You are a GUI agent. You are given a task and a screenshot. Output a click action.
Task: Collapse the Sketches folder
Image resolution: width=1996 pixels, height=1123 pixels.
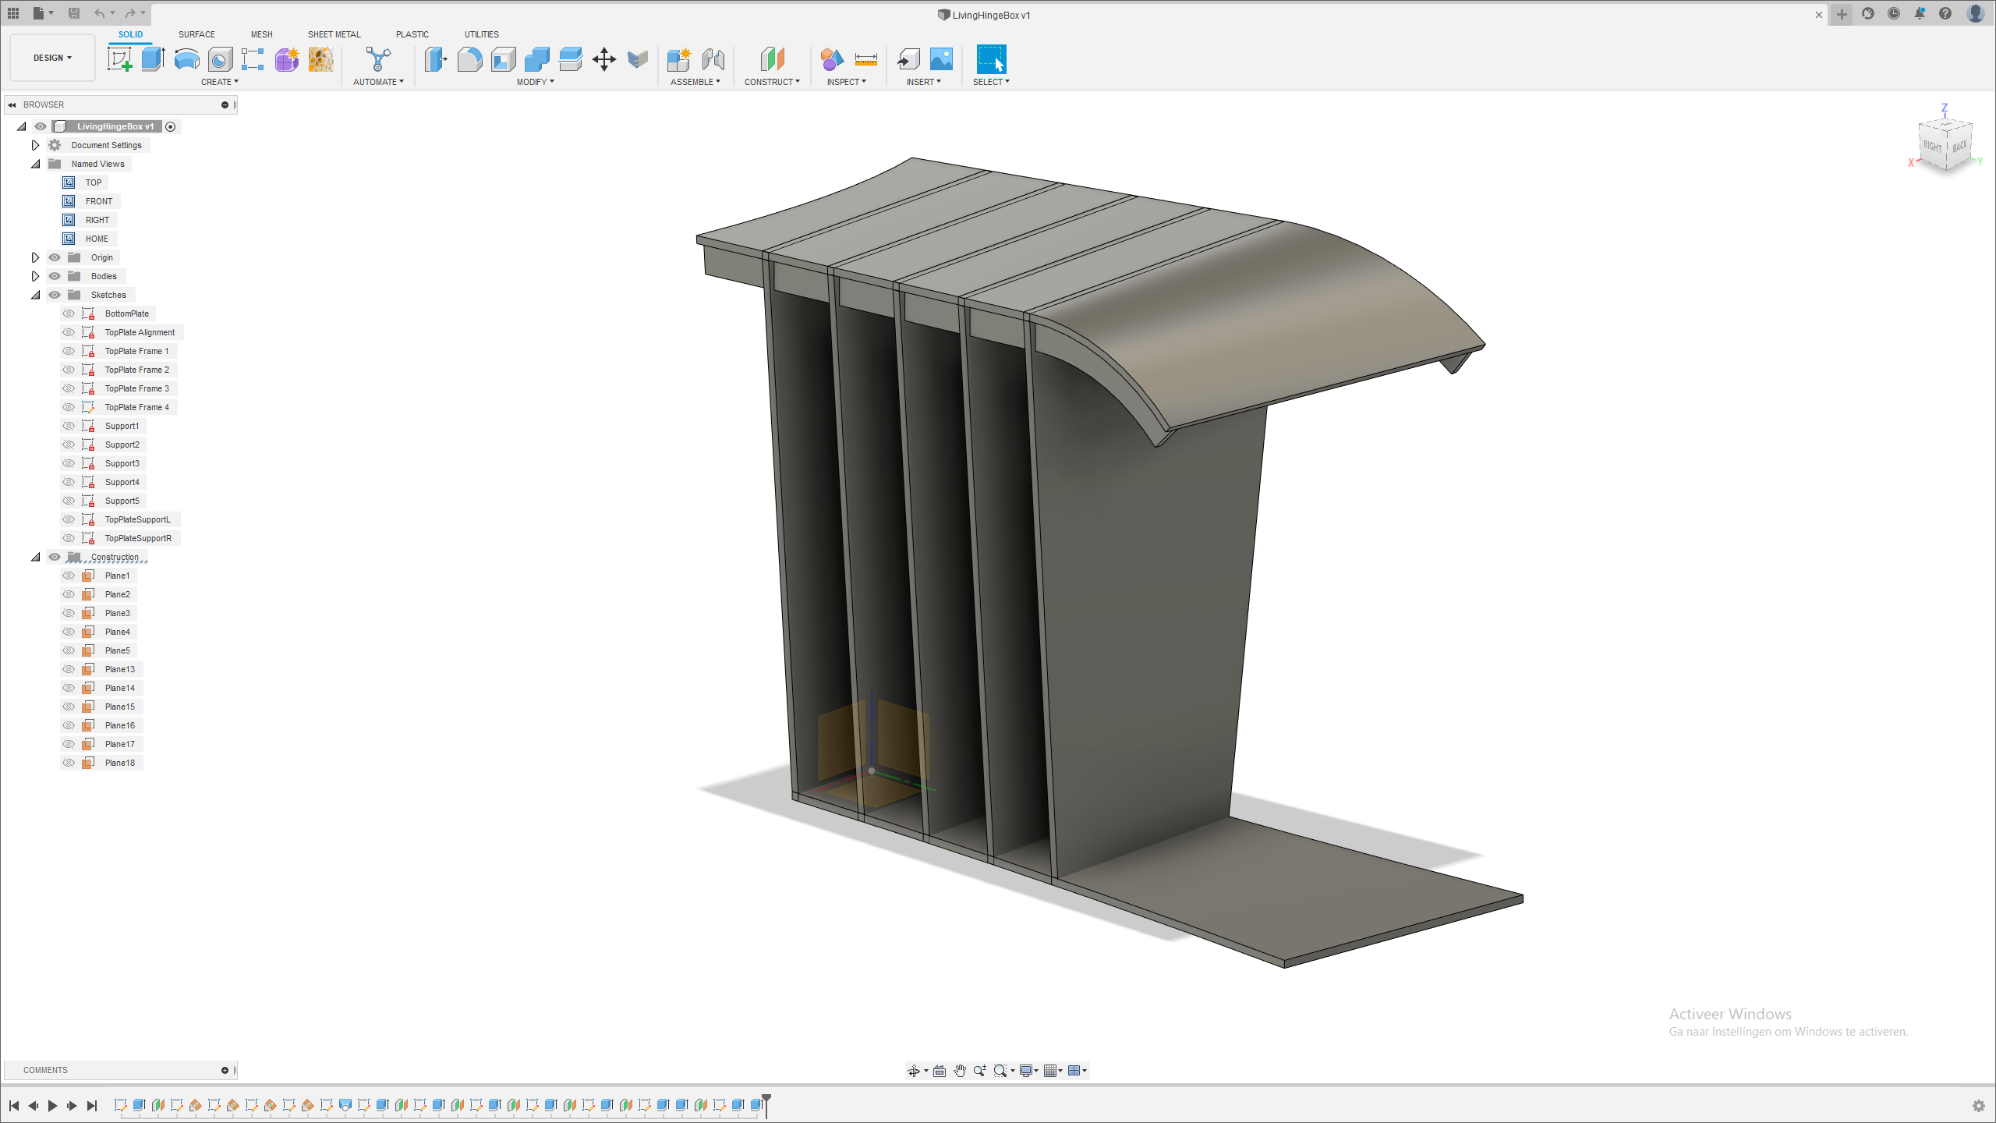coord(35,294)
